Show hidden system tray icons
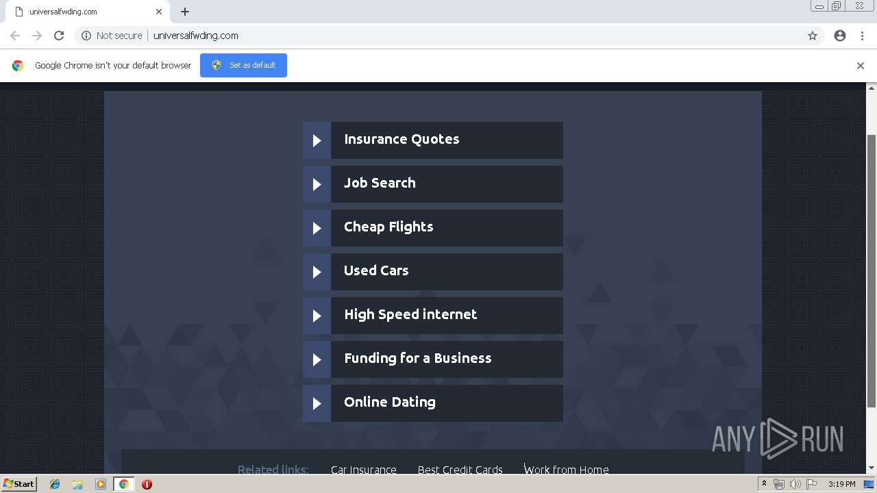This screenshot has height=493, width=877. pos(764,484)
